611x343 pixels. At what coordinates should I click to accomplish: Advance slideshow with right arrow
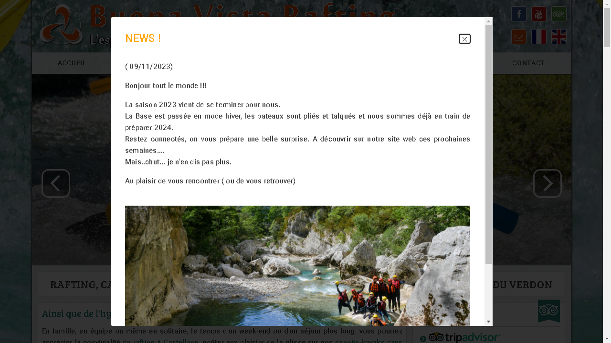548,183
